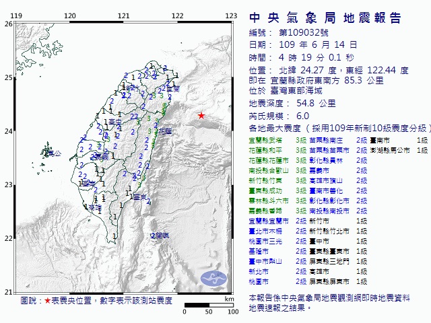Click the intensity entry 桃園市三光
431x323 pixels.
(x=265, y=242)
